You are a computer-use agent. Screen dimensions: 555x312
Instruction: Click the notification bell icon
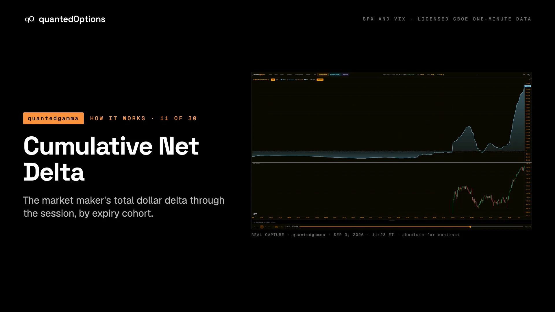524,75
